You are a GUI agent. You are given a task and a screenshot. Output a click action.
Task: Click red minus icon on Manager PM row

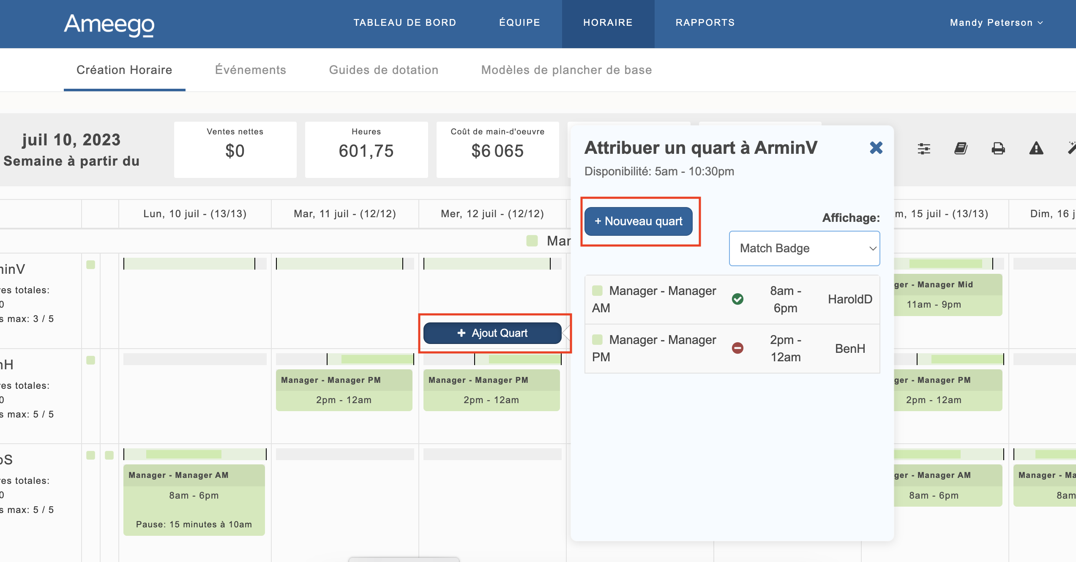tap(737, 348)
